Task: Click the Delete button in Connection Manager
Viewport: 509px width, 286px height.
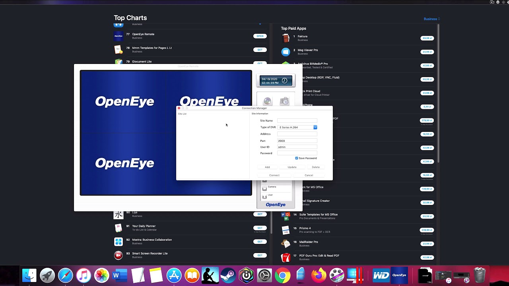Action: 316,167
